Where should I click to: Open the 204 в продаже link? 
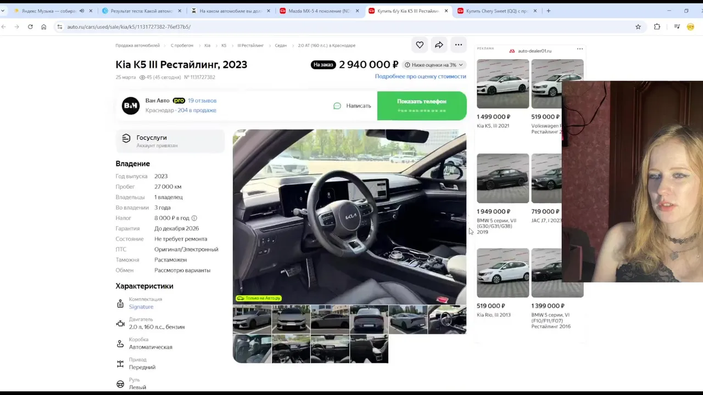coord(197,110)
